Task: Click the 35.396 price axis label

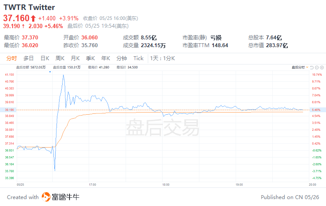Action: pos(10,178)
